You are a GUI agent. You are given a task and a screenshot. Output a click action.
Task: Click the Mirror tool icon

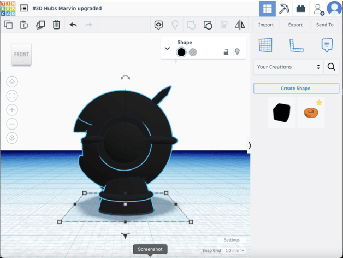[240, 25]
